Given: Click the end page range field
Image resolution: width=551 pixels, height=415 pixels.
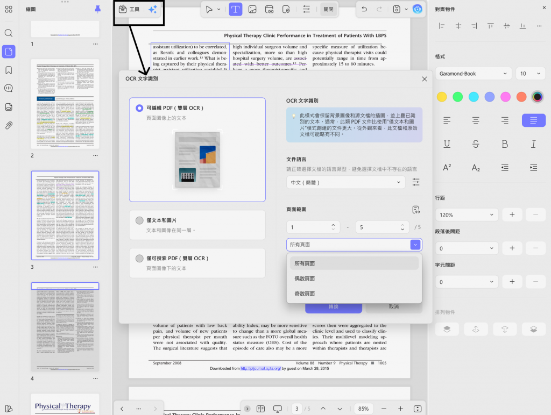Looking at the screenshot, I should (383, 227).
